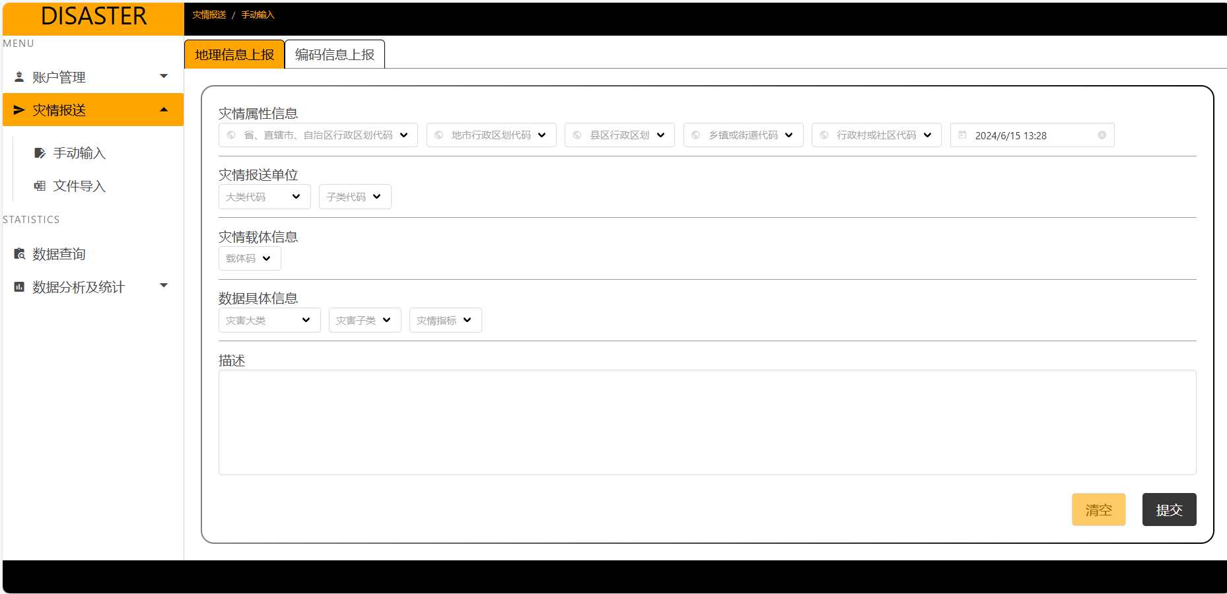Click the edit document icon beside 手动输入
1227x594 pixels.
pyautogui.click(x=40, y=153)
